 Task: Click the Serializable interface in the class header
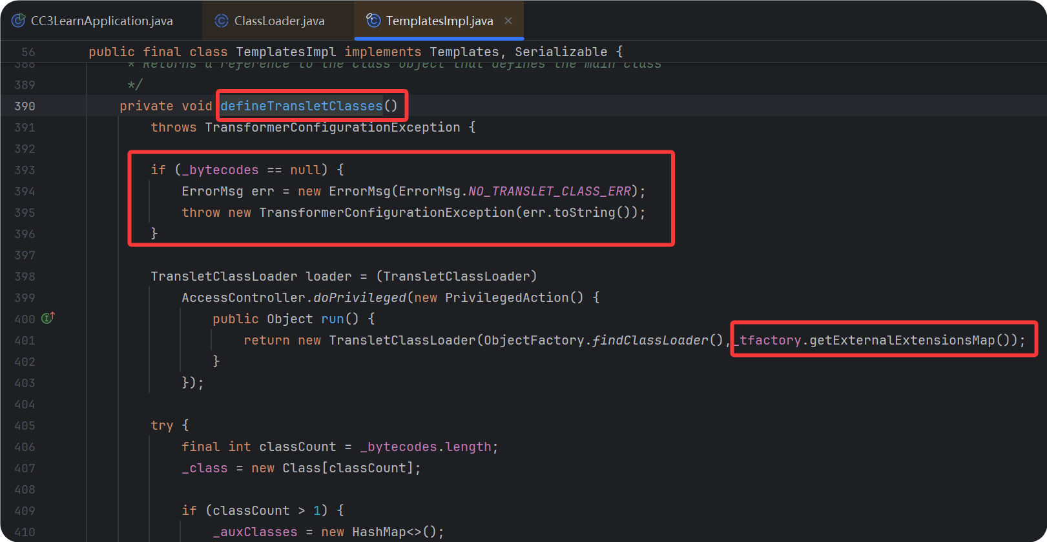(x=561, y=52)
